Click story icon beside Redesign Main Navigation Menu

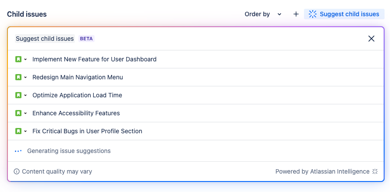pos(18,77)
